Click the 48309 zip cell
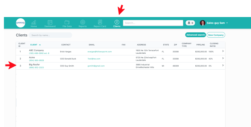Screen dimensions: 251x127 point(176,66)
